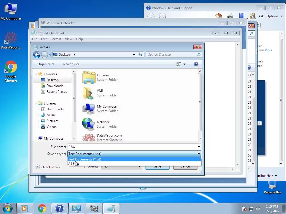This screenshot has height=214, width=286.
Task: Click the Network globe icon in file list
Action: coord(89,124)
